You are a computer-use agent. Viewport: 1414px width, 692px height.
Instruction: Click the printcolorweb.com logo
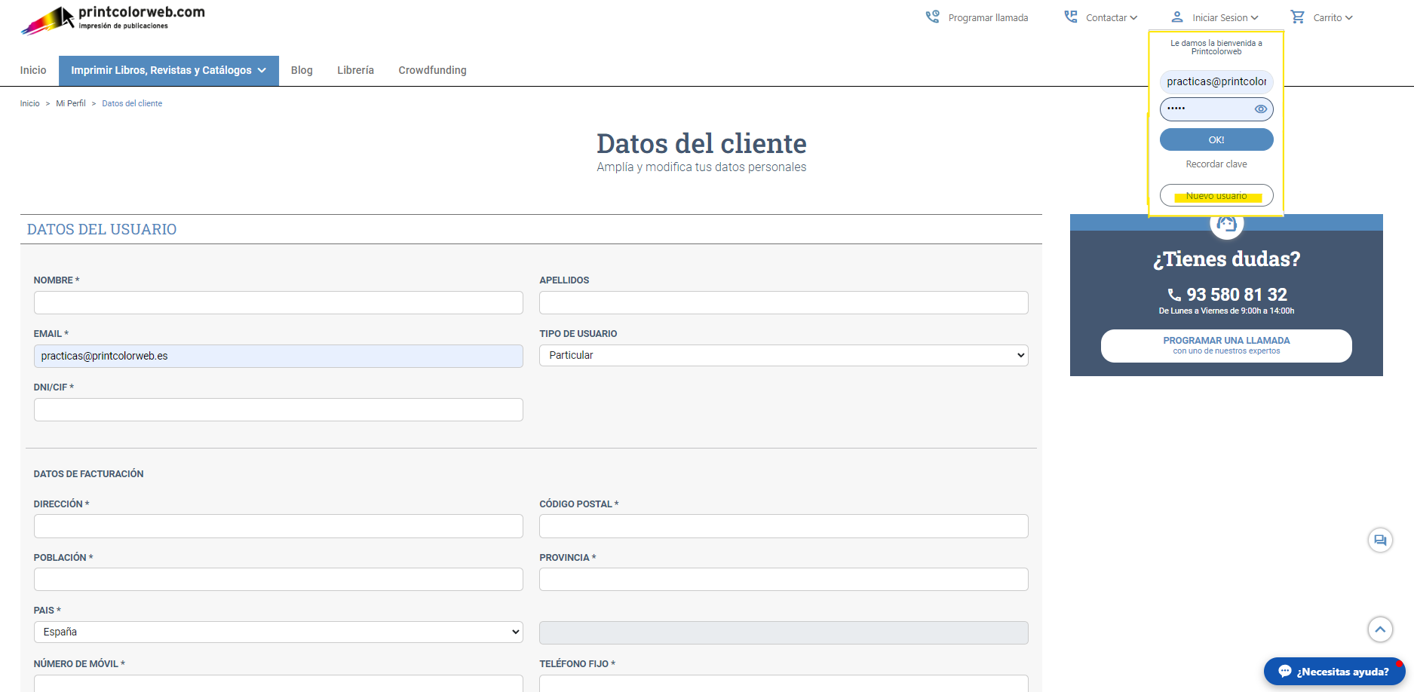click(113, 20)
